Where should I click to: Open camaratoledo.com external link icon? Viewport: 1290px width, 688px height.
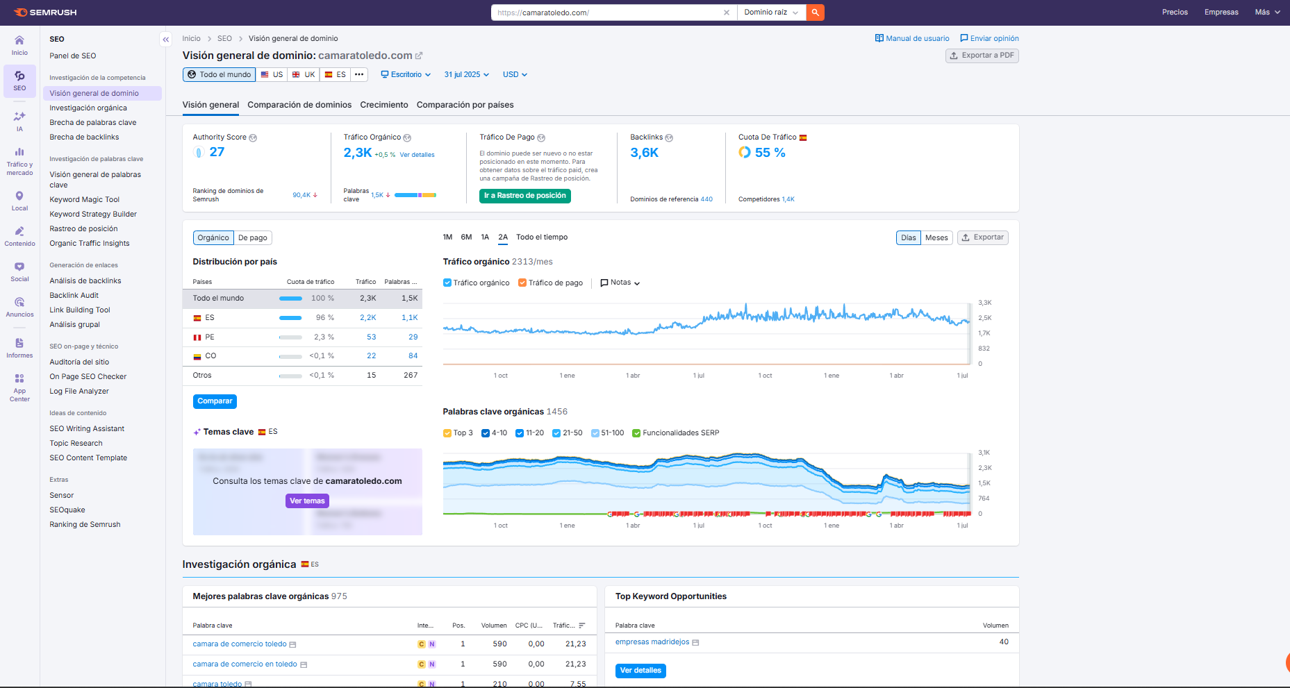pos(419,56)
